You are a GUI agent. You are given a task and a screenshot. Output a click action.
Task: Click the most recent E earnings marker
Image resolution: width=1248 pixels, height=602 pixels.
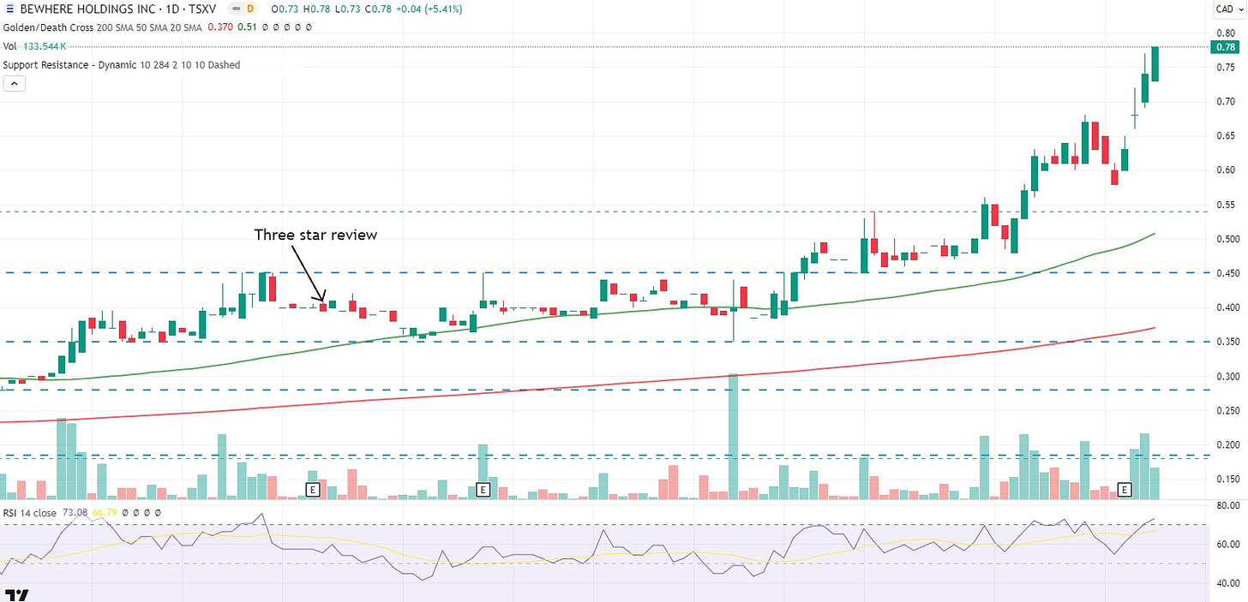1125,490
